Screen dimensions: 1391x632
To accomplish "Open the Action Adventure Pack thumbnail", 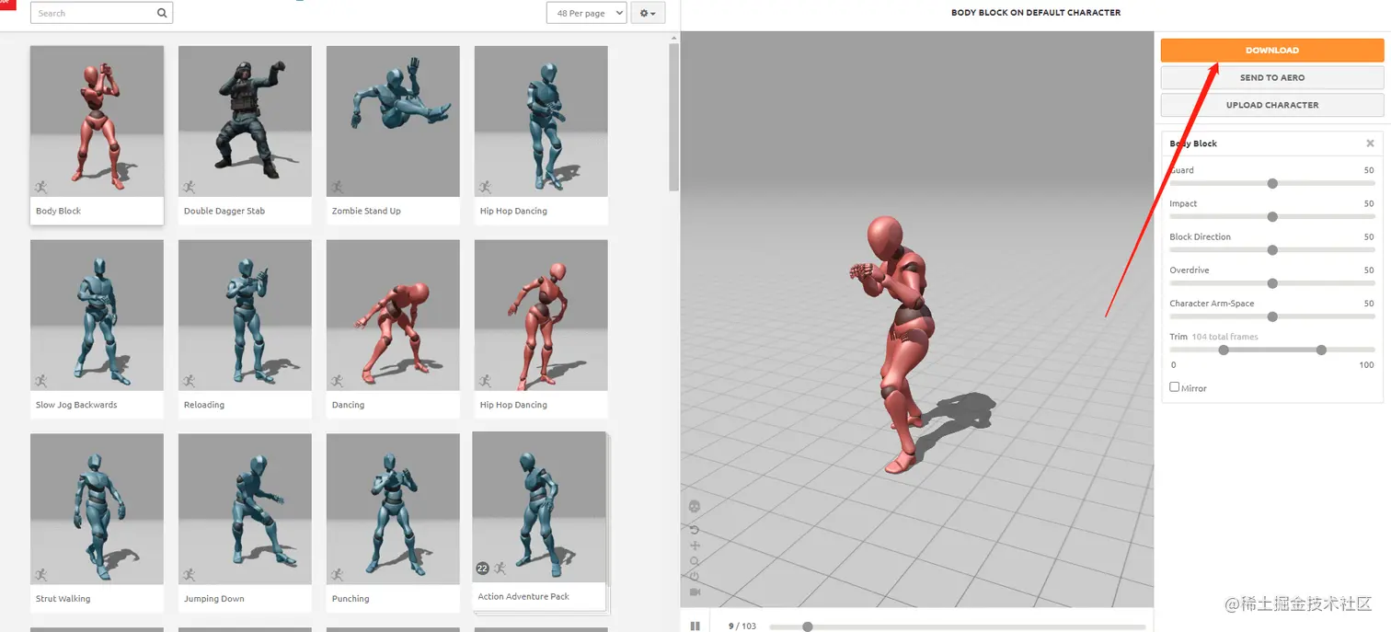I will coord(539,508).
